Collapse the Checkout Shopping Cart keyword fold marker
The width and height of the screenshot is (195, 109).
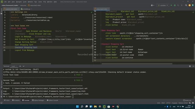(x=101, y=44)
